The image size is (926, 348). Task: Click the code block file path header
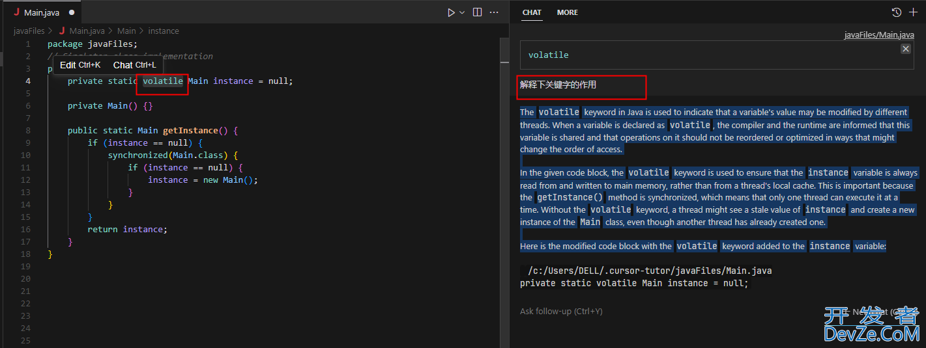[650, 271]
